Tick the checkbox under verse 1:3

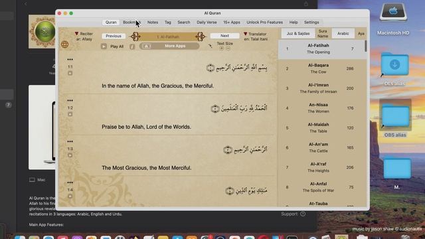pyautogui.click(x=70, y=155)
